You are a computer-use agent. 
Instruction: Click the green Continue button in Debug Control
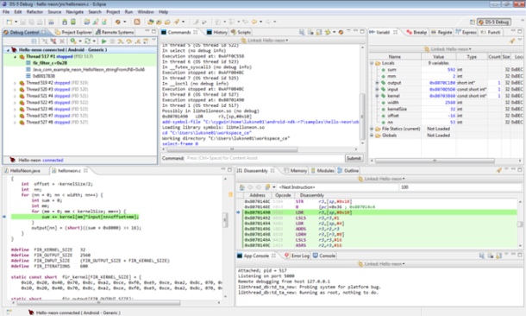[x=104, y=41]
